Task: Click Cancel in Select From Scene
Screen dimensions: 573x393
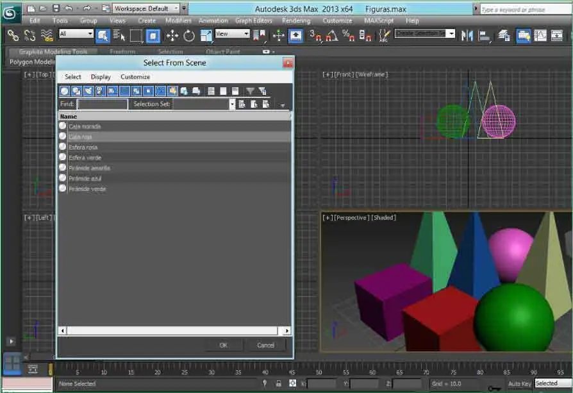Action: (266, 345)
